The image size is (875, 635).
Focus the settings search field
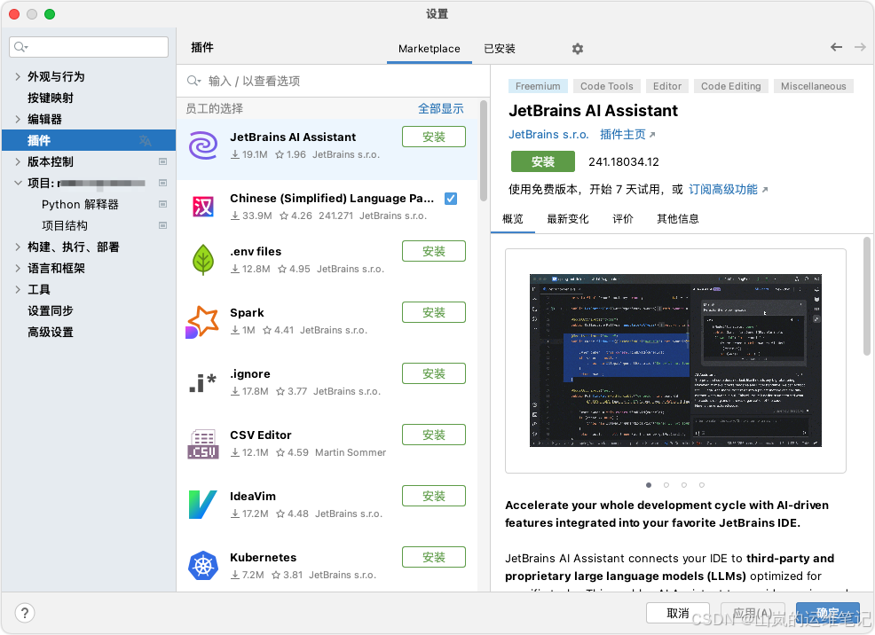coord(89,47)
